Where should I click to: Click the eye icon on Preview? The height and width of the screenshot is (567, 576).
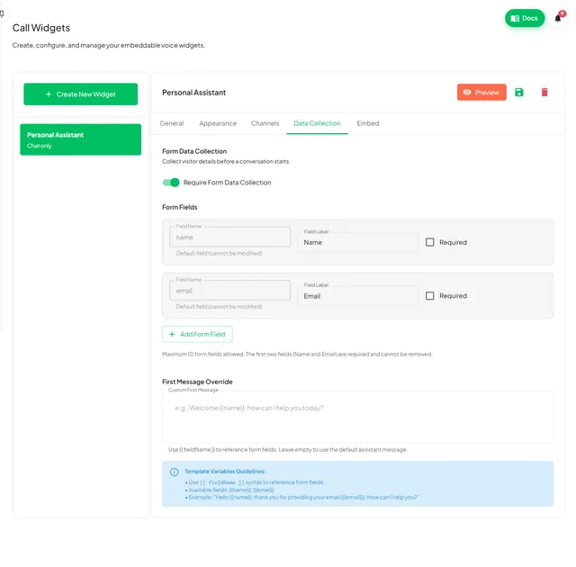pos(467,92)
